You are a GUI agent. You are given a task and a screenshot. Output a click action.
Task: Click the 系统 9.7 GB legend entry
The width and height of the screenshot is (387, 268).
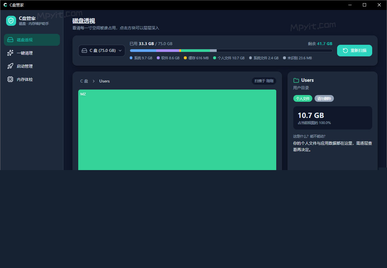tap(141, 58)
